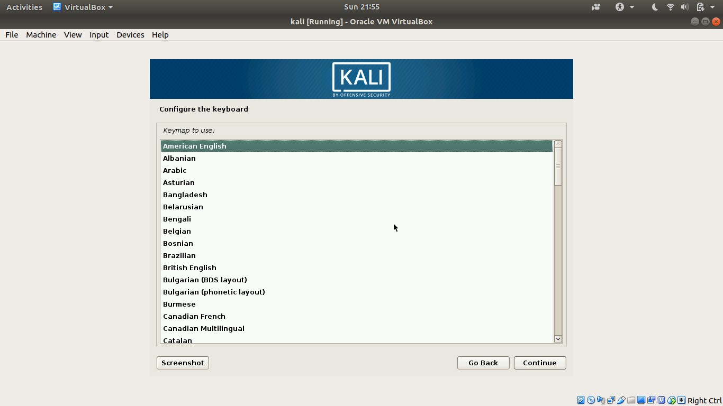Click the optical disc status icon
The image size is (723, 406).
(591, 400)
